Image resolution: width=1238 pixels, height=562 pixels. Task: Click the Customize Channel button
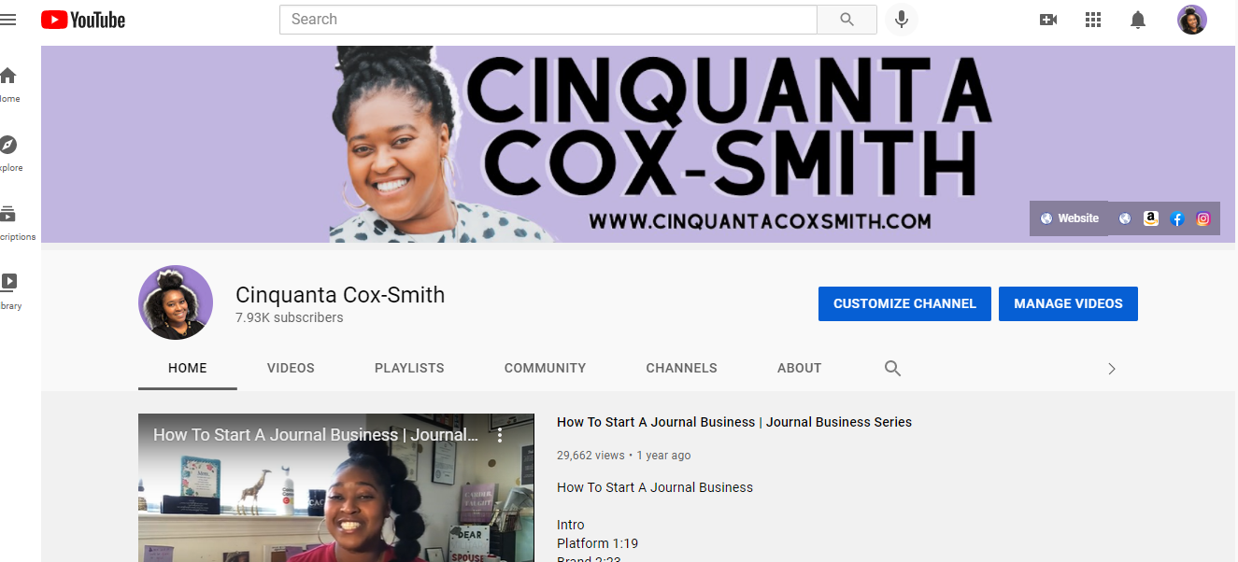pos(904,303)
